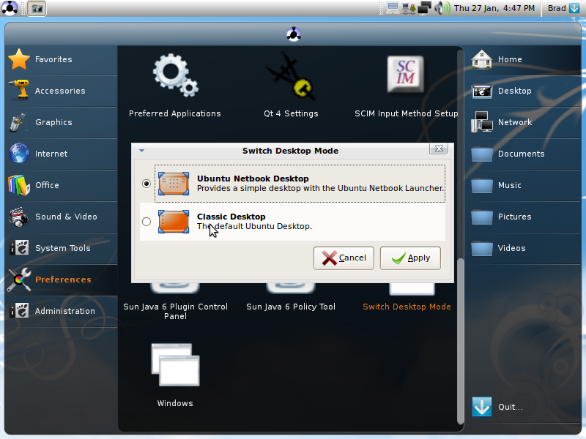This screenshot has width=586, height=439.
Task: Open the Home folder icon
Action: pos(481,59)
